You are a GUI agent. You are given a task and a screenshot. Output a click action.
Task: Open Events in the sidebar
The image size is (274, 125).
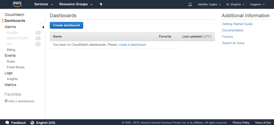(x=10, y=55)
